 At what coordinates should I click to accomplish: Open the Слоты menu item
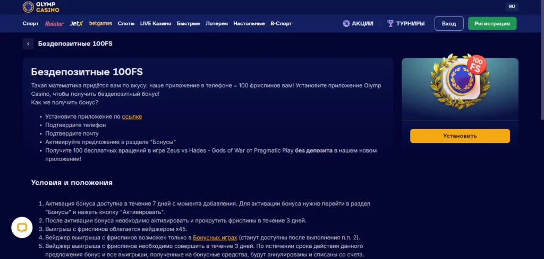click(x=126, y=23)
